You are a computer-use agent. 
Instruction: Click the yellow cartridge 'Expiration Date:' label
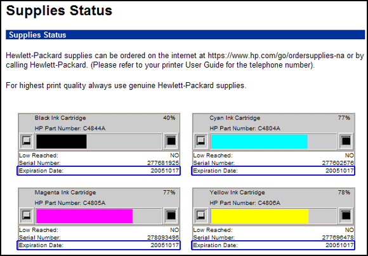215,245
